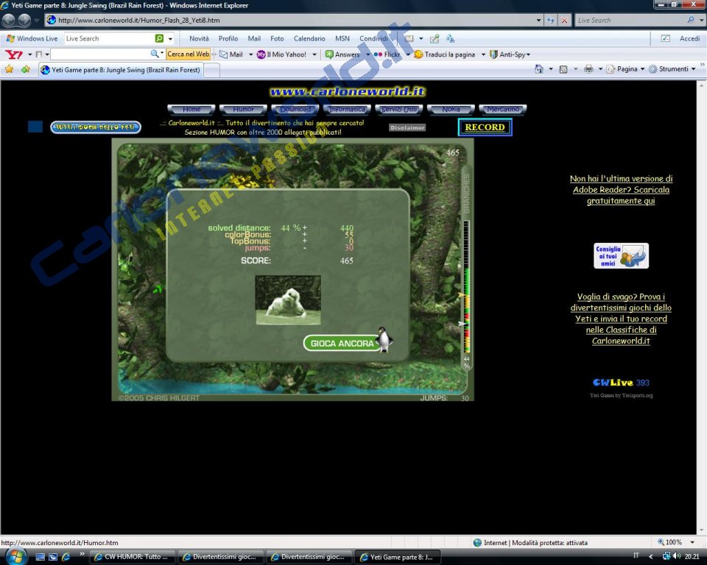Stop loading with the red X icon

[564, 21]
